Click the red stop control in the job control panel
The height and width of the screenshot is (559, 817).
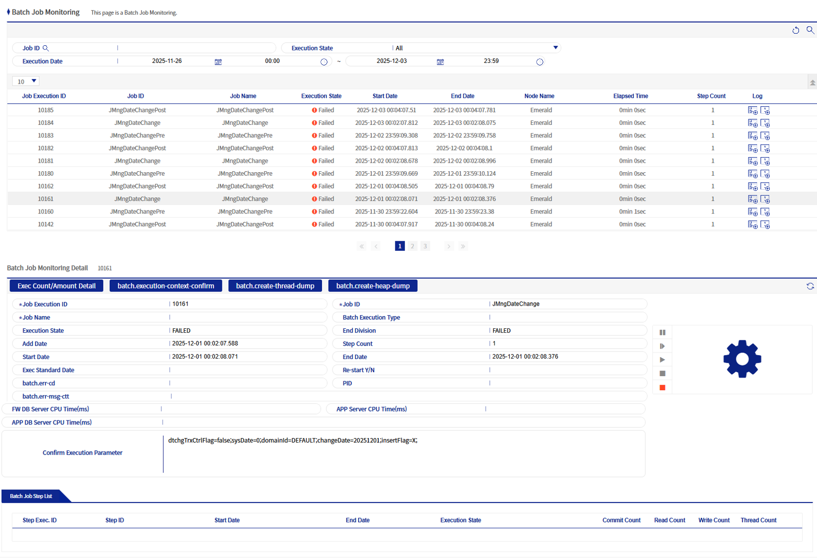click(x=662, y=387)
